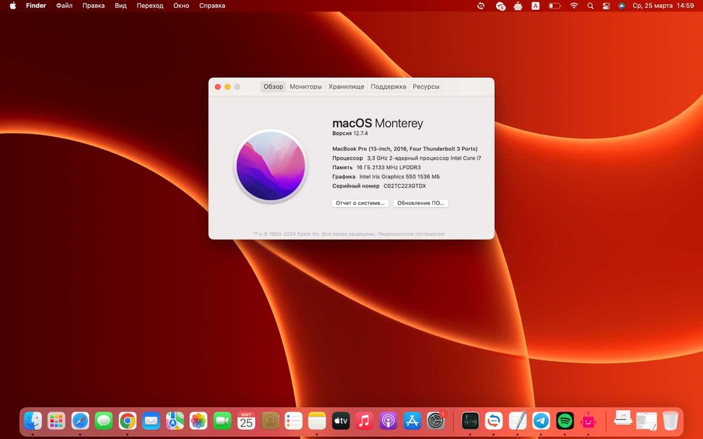Click the sync arrows menu bar icon
This screenshot has height=439, width=703.
pyautogui.click(x=481, y=6)
